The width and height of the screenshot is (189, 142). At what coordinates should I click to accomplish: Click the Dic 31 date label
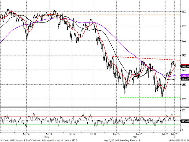click(93, 134)
